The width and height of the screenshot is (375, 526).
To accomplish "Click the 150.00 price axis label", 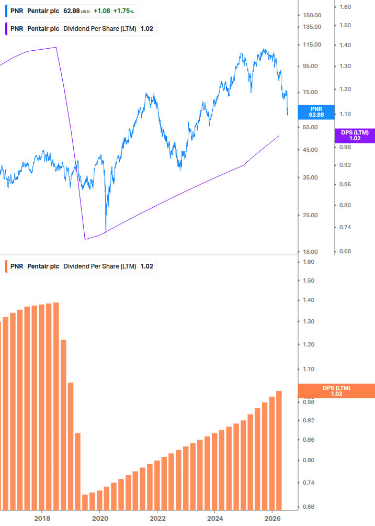I will coord(312,15).
